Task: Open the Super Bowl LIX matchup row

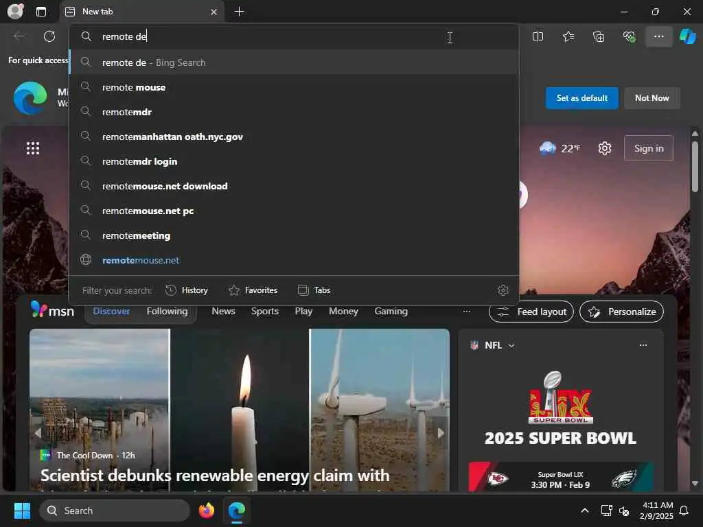Action: click(x=560, y=478)
